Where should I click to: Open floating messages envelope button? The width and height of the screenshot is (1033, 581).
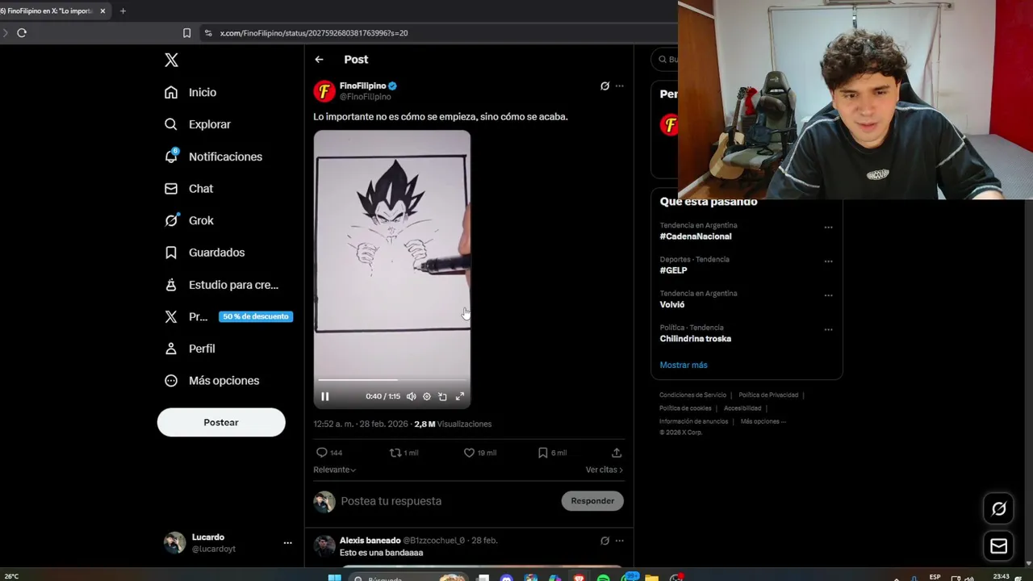pyautogui.click(x=998, y=546)
